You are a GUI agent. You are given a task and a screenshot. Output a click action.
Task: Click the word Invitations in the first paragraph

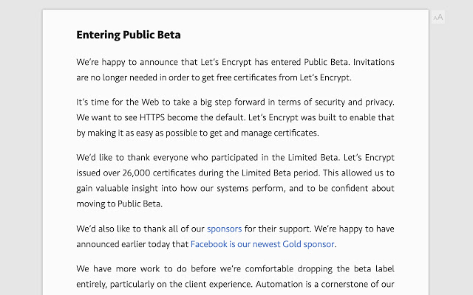[374, 62]
